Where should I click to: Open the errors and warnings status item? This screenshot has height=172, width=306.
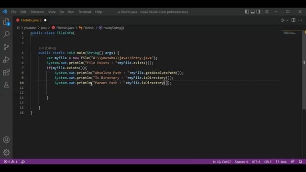11,161
